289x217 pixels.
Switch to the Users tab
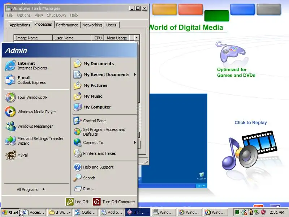111,25
